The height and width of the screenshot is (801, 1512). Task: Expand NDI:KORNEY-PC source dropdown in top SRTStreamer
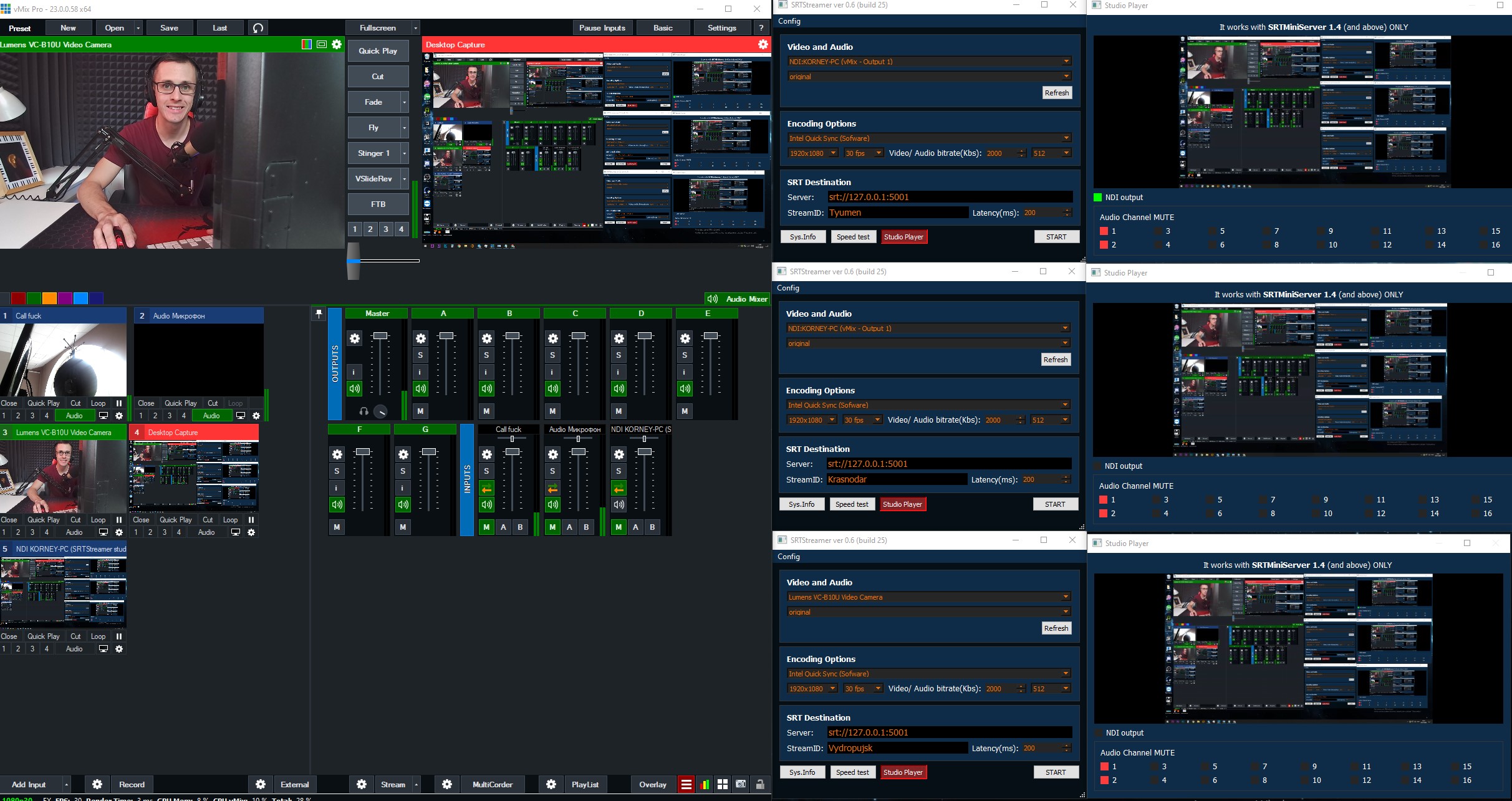coord(1066,62)
